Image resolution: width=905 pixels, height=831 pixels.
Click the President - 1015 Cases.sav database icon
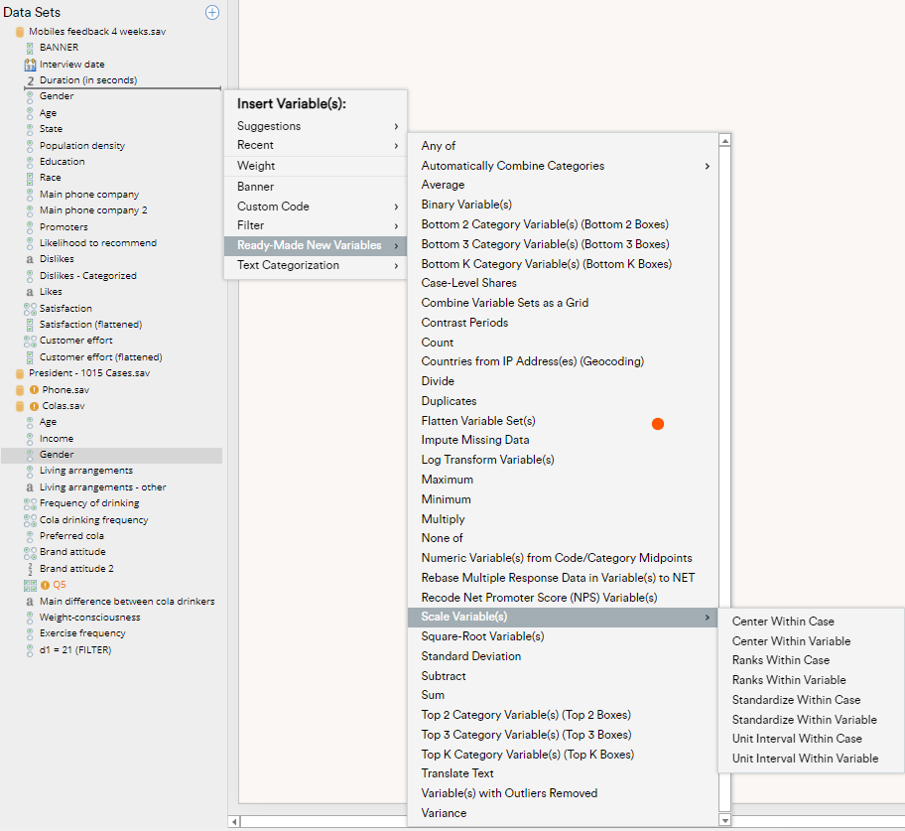(x=20, y=373)
